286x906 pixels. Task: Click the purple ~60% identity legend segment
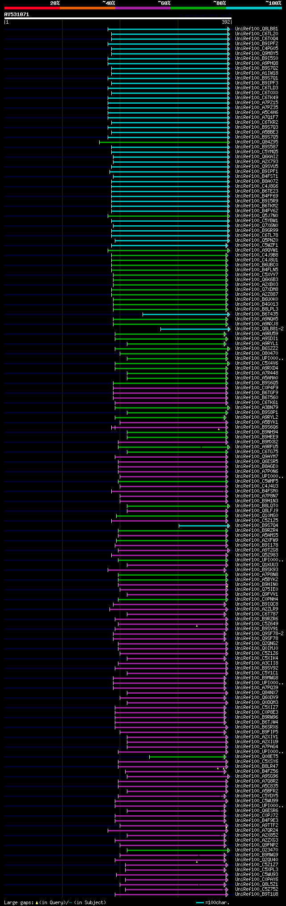click(143, 8)
